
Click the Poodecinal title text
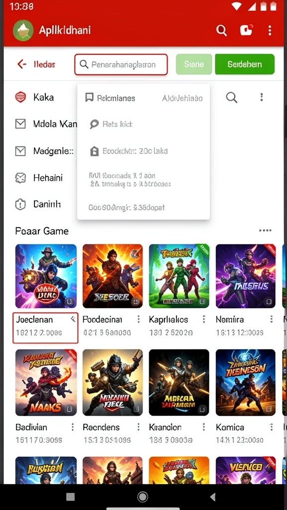pyautogui.click(x=102, y=319)
